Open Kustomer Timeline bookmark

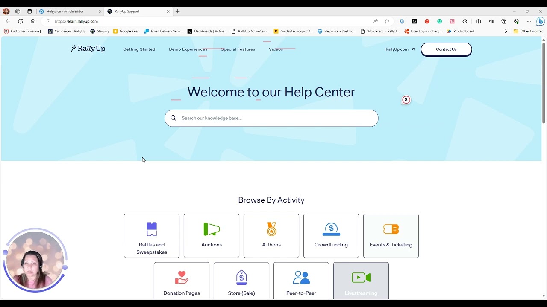(24, 31)
